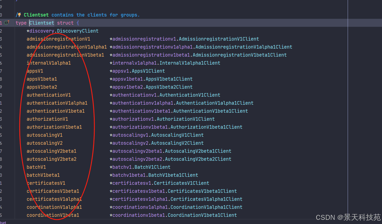
Task: Go to the 'AutoscalingV2Client' type reference
Action: click(x=177, y=143)
